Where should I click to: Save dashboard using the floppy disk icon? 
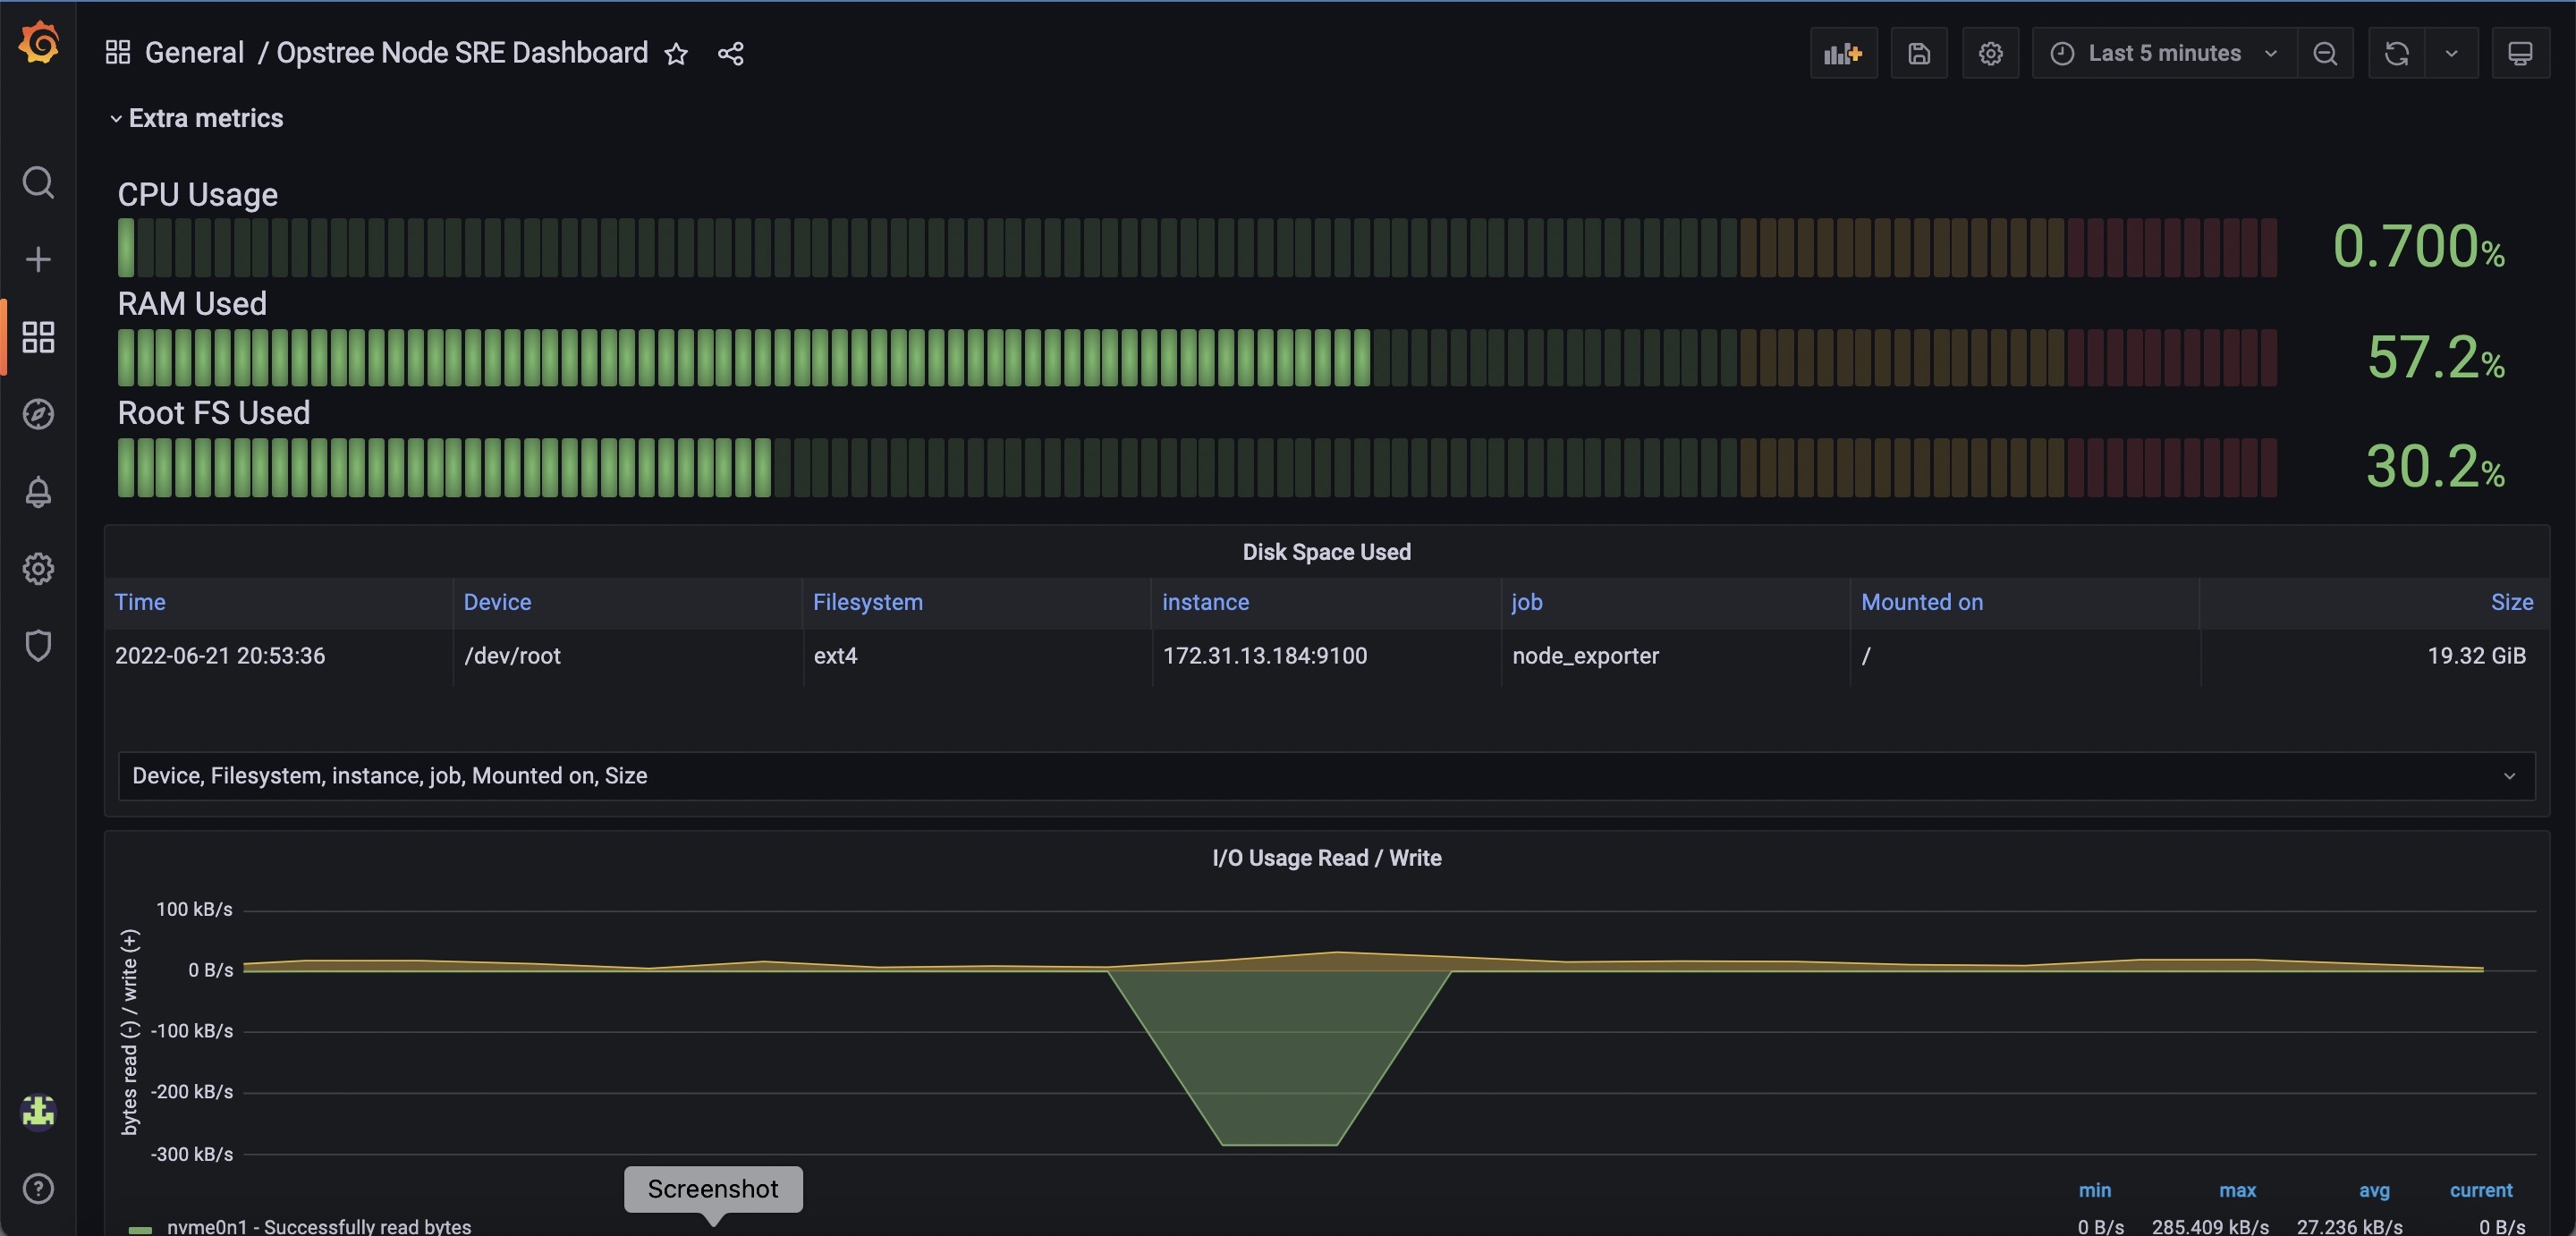1918,53
